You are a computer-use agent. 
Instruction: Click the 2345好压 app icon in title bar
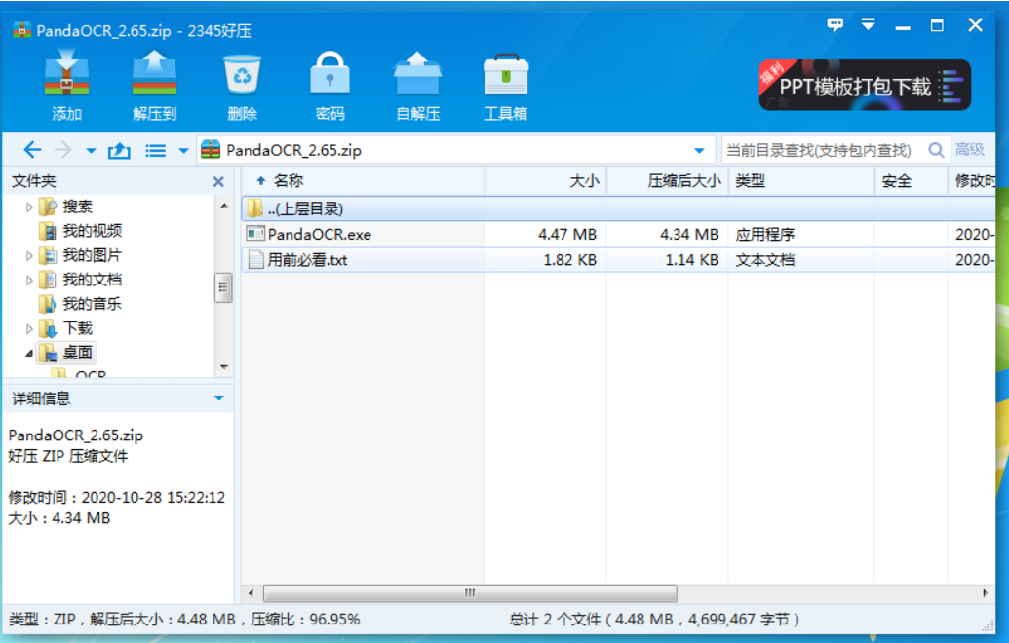point(21,30)
